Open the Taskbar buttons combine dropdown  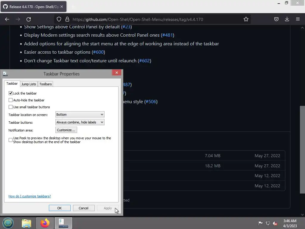pyautogui.click(x=80, y=122)
